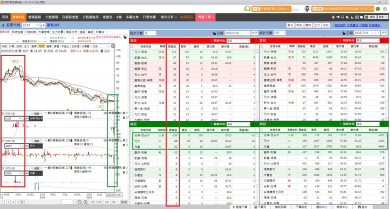
Task: Switch to the 籌碼選股 nav tab
Action: pyautogui.click(x=34, y=17)
